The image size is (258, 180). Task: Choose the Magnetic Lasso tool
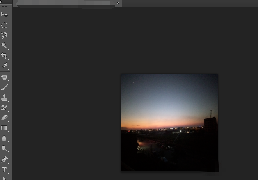point(4,36)
